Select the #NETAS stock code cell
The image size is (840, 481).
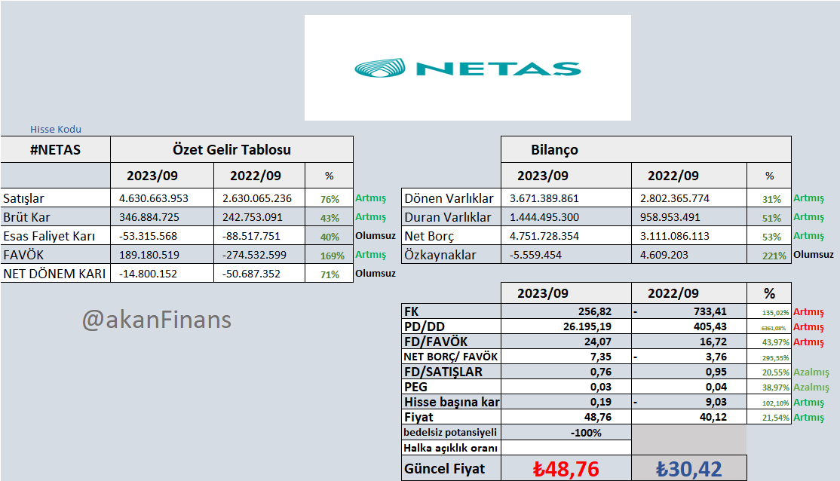[56, 149]
